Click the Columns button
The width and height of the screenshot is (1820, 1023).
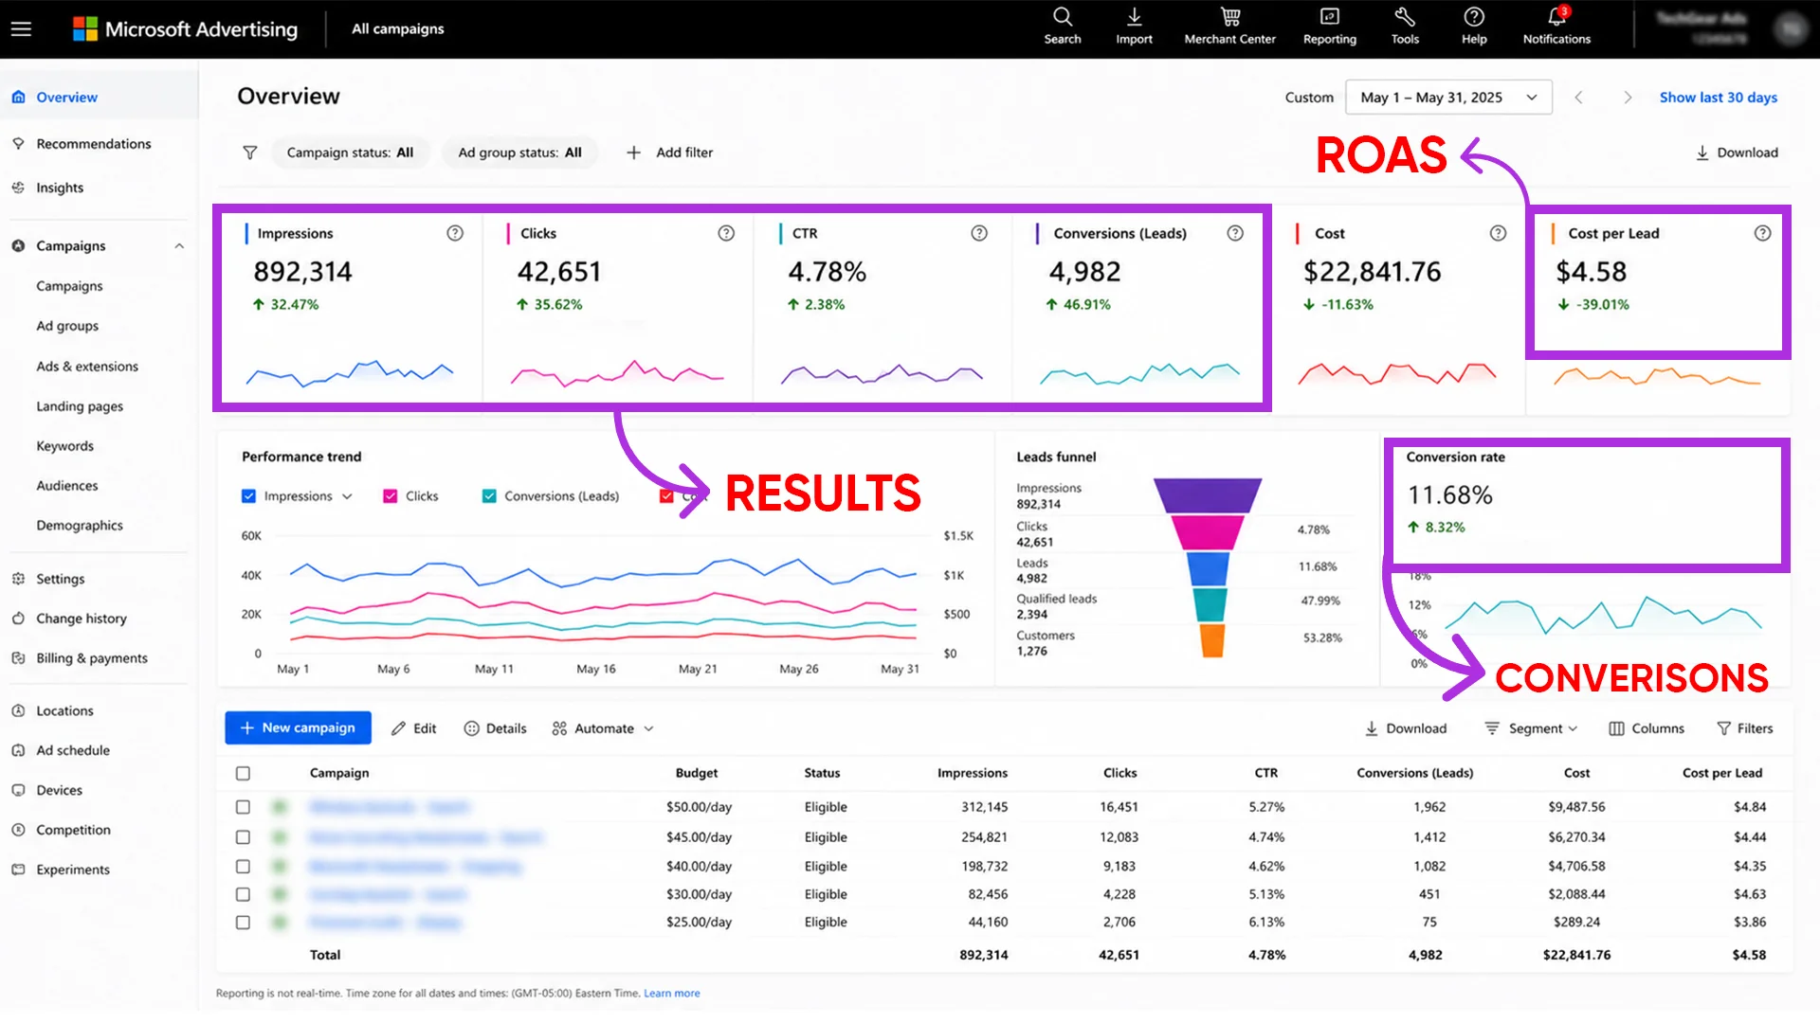point(1647,728)
